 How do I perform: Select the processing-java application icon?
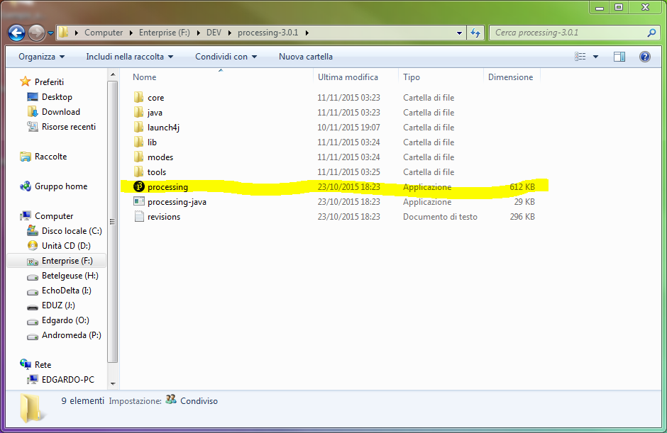click(139, 201)
